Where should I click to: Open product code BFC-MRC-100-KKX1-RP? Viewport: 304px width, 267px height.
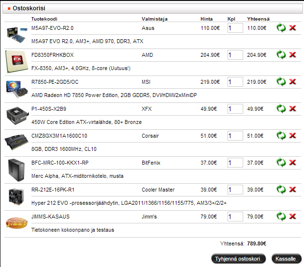tap(60, 163)
